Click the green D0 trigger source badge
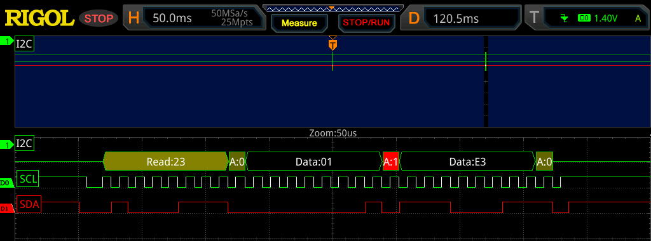651x241 pixels. coord(584,18)
